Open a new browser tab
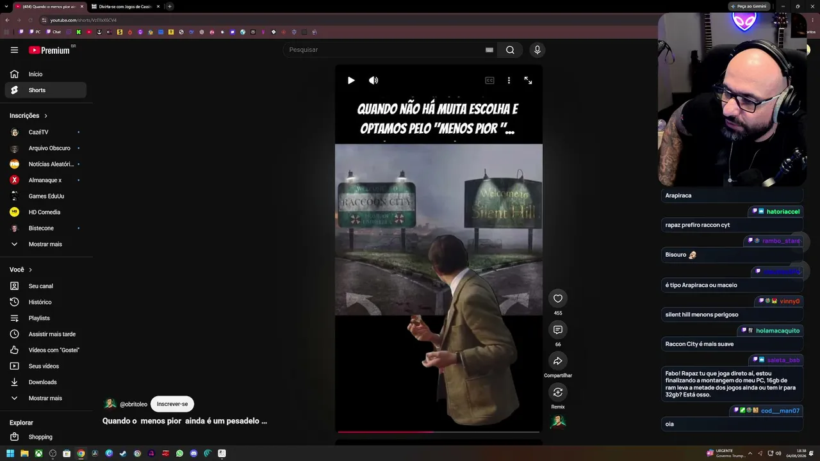820x461 pixels. click(x=170, y=6)
